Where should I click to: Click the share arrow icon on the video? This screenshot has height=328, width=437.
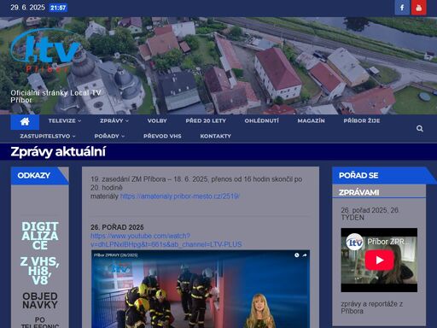[305, 255]
